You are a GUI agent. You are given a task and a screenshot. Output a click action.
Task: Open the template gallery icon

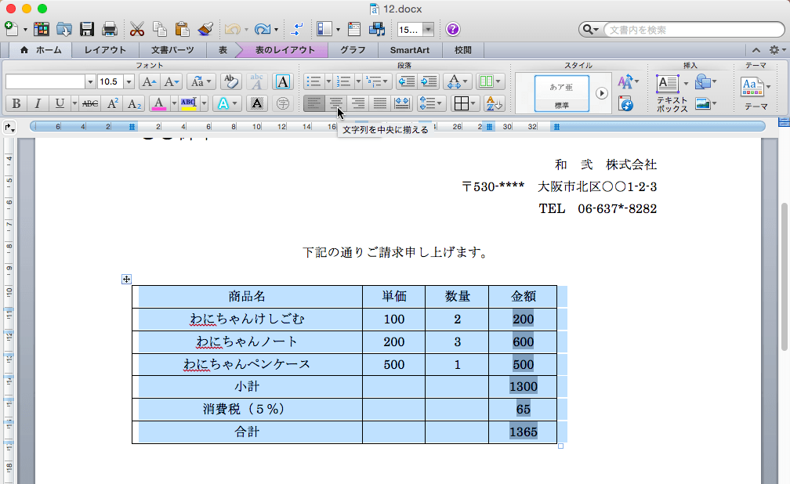42,29
